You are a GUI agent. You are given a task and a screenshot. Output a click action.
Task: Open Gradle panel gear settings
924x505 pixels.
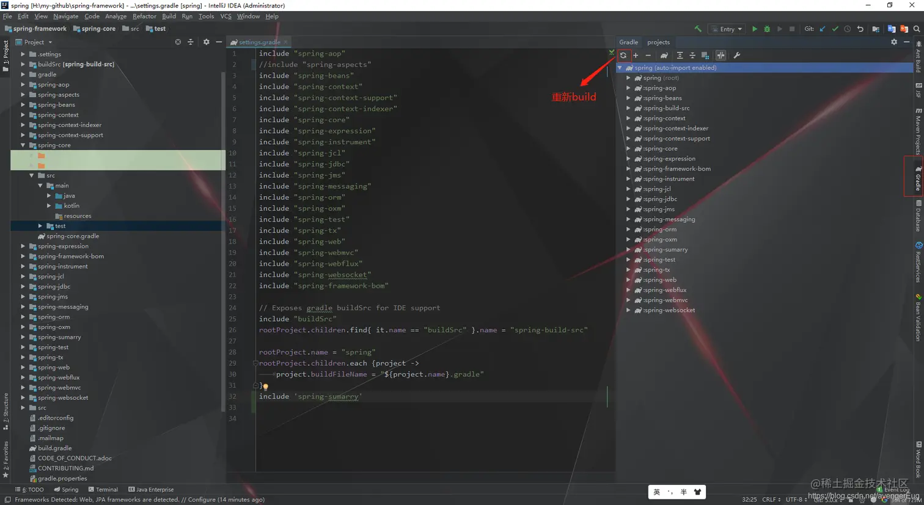click(x=894, y=42)
